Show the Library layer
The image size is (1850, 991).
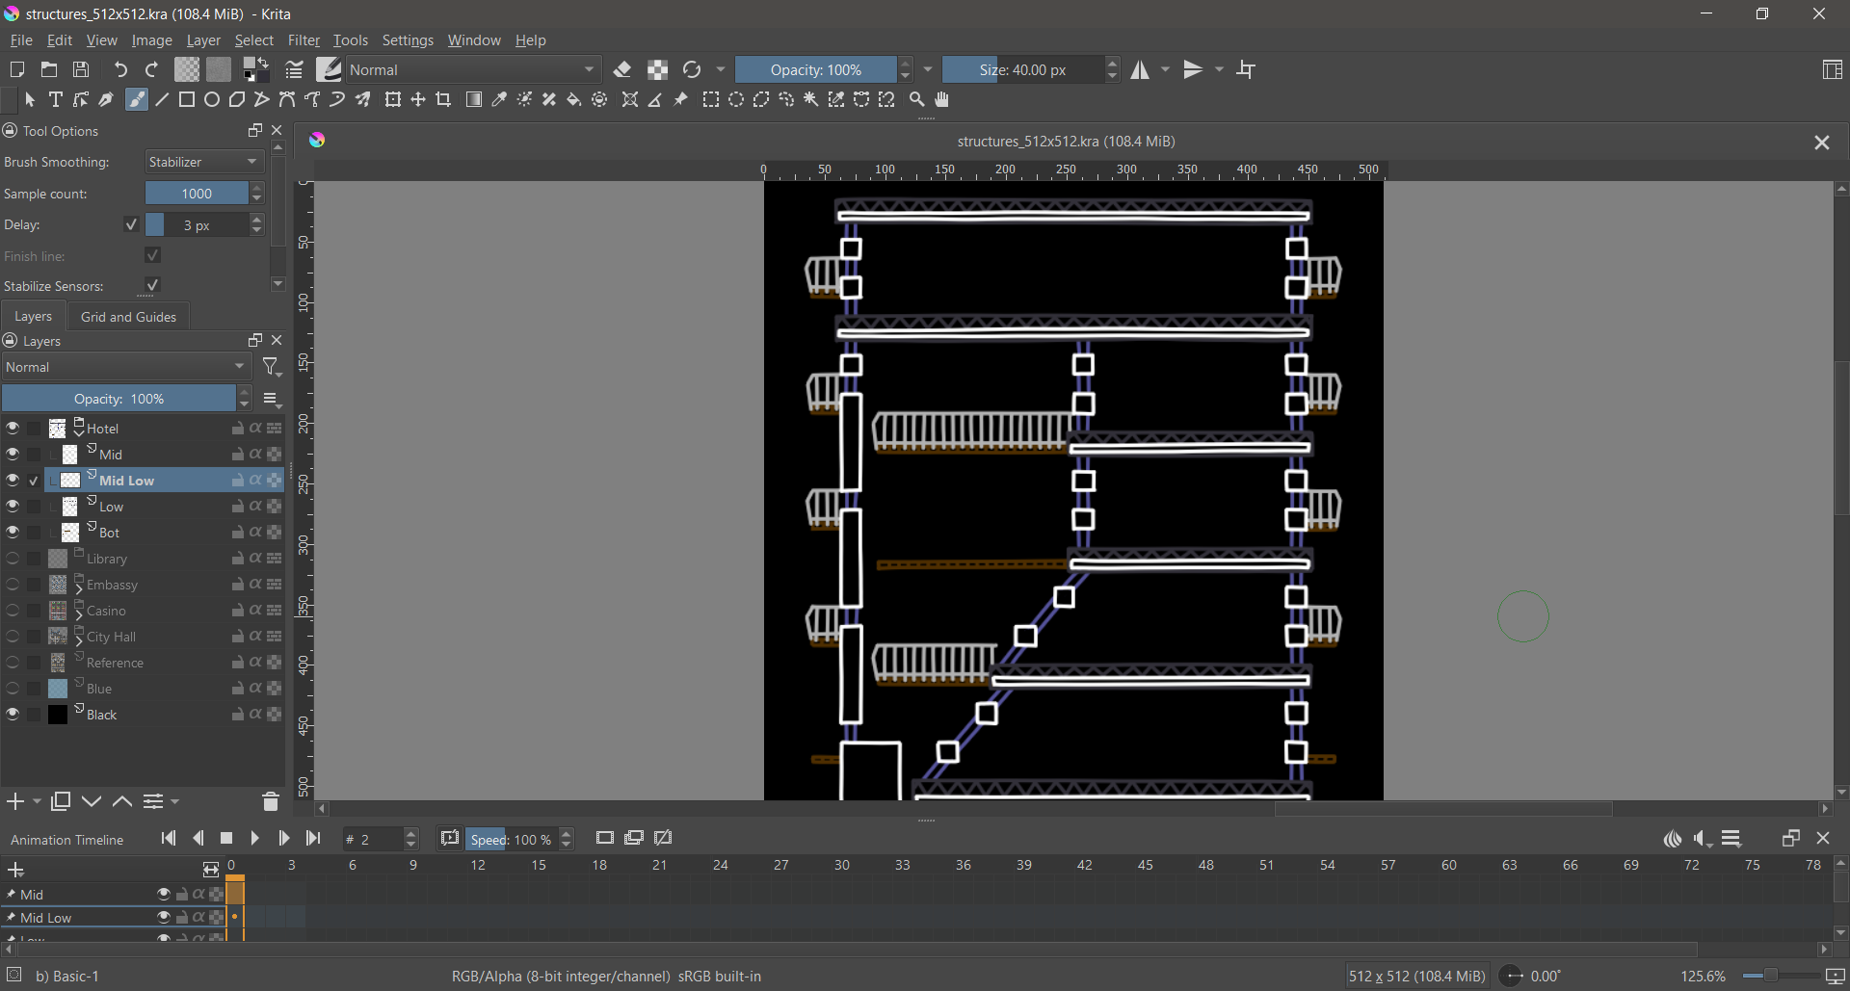point(13,558)
